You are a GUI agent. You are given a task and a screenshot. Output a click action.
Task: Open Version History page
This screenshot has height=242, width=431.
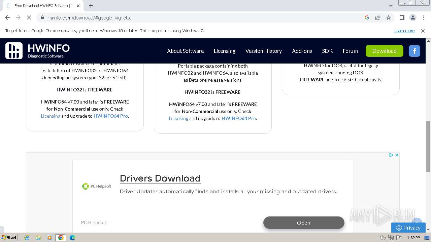pyautogui.click(x=264, y=51)
